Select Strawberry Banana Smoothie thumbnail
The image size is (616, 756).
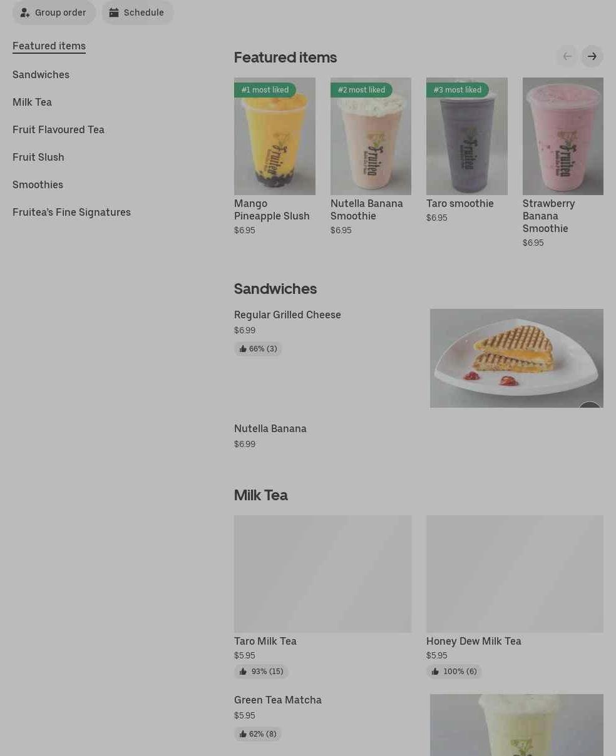coord(563,136)
